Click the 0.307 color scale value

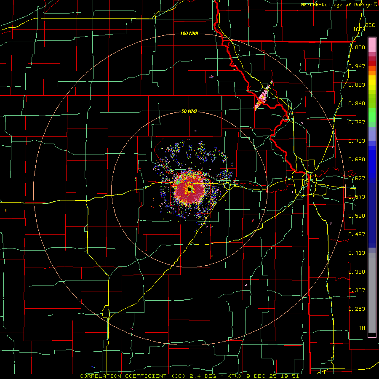pos(357,291)
